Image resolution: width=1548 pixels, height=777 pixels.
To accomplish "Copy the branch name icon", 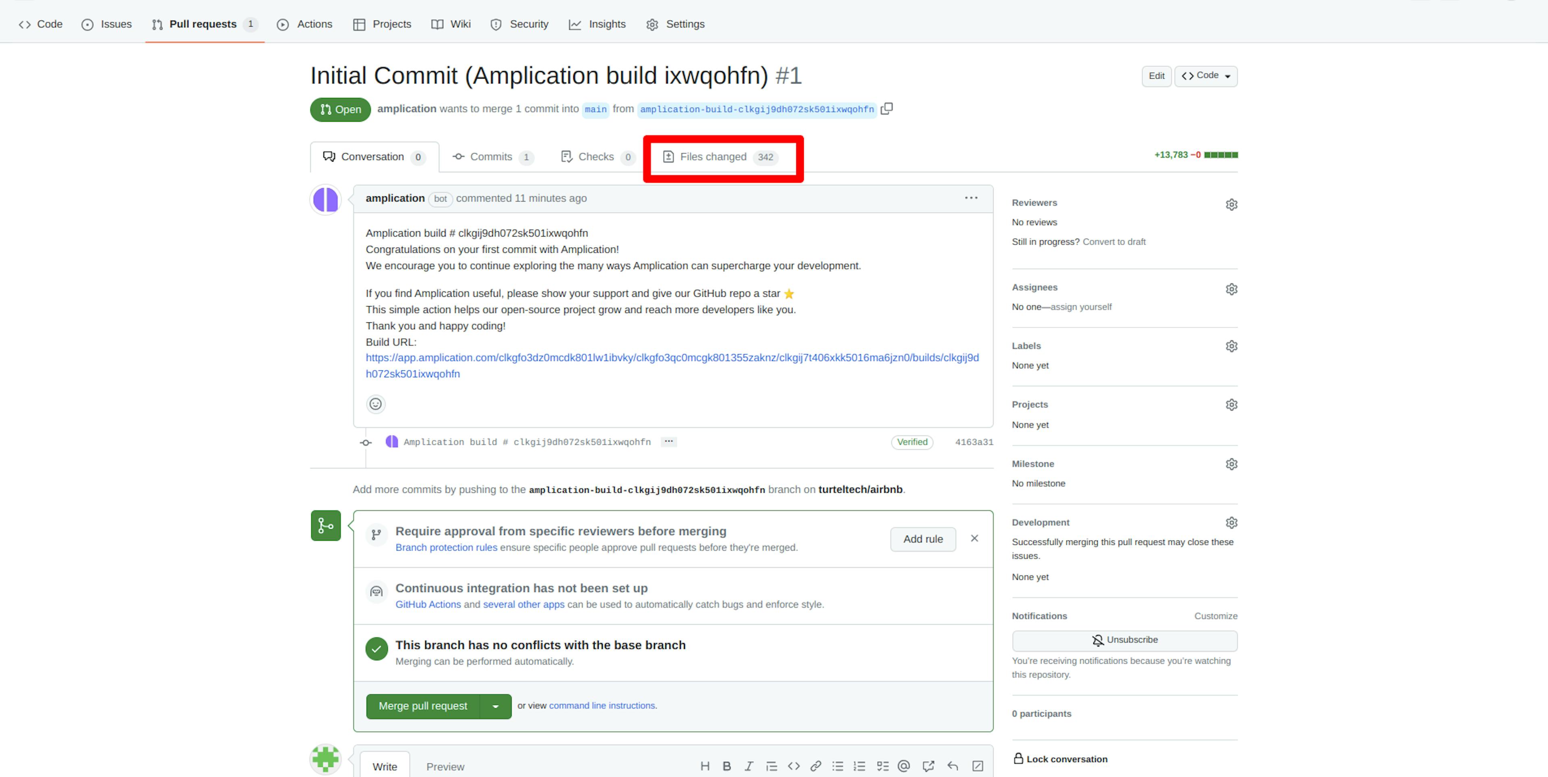I will [886, 109].
